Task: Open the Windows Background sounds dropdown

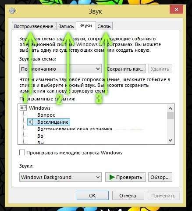Action: tap(60, 177)
